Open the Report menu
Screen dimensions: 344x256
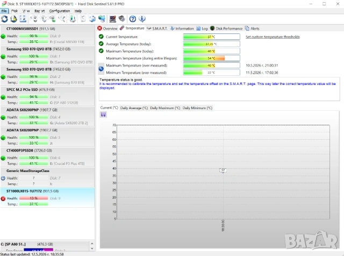tap(39, 11)
